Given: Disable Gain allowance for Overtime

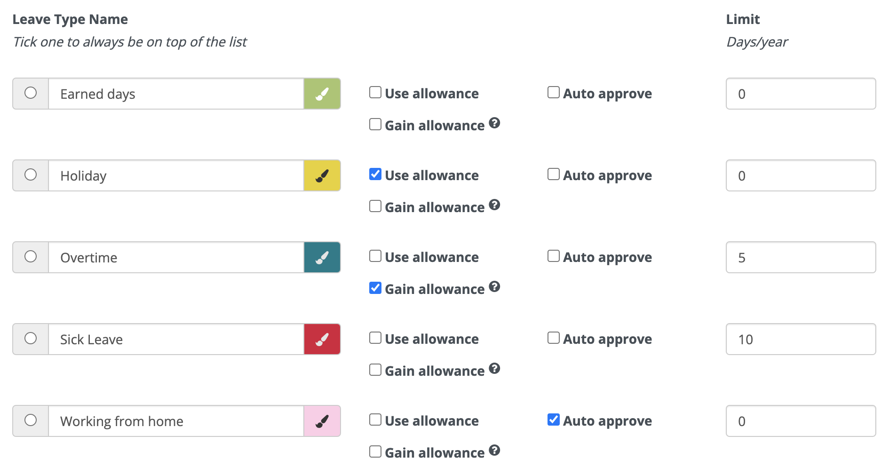Looking at the screenshot, I should (375, 288).
